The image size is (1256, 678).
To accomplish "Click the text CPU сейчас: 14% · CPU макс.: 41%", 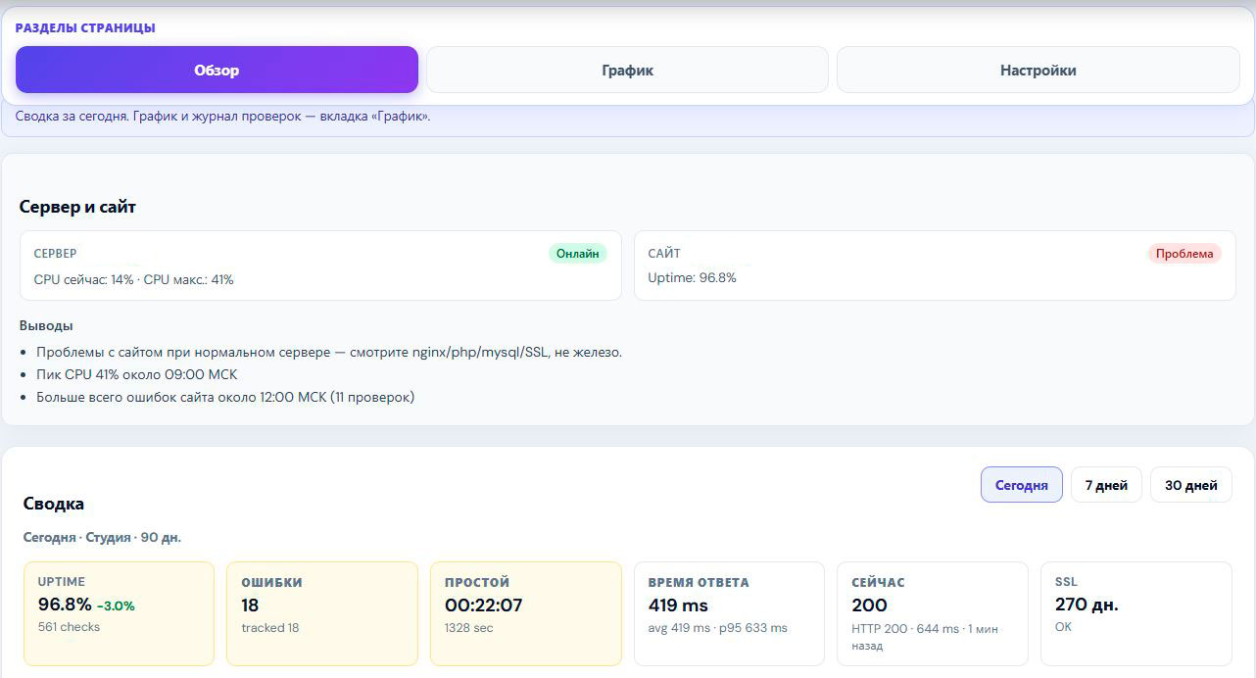I will [x=134, y=279].
